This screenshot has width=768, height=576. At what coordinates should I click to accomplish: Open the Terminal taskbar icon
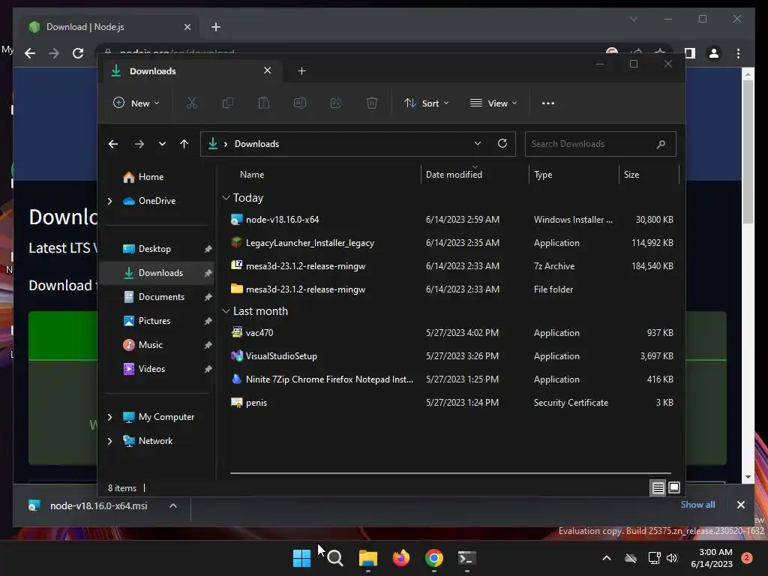466,558
